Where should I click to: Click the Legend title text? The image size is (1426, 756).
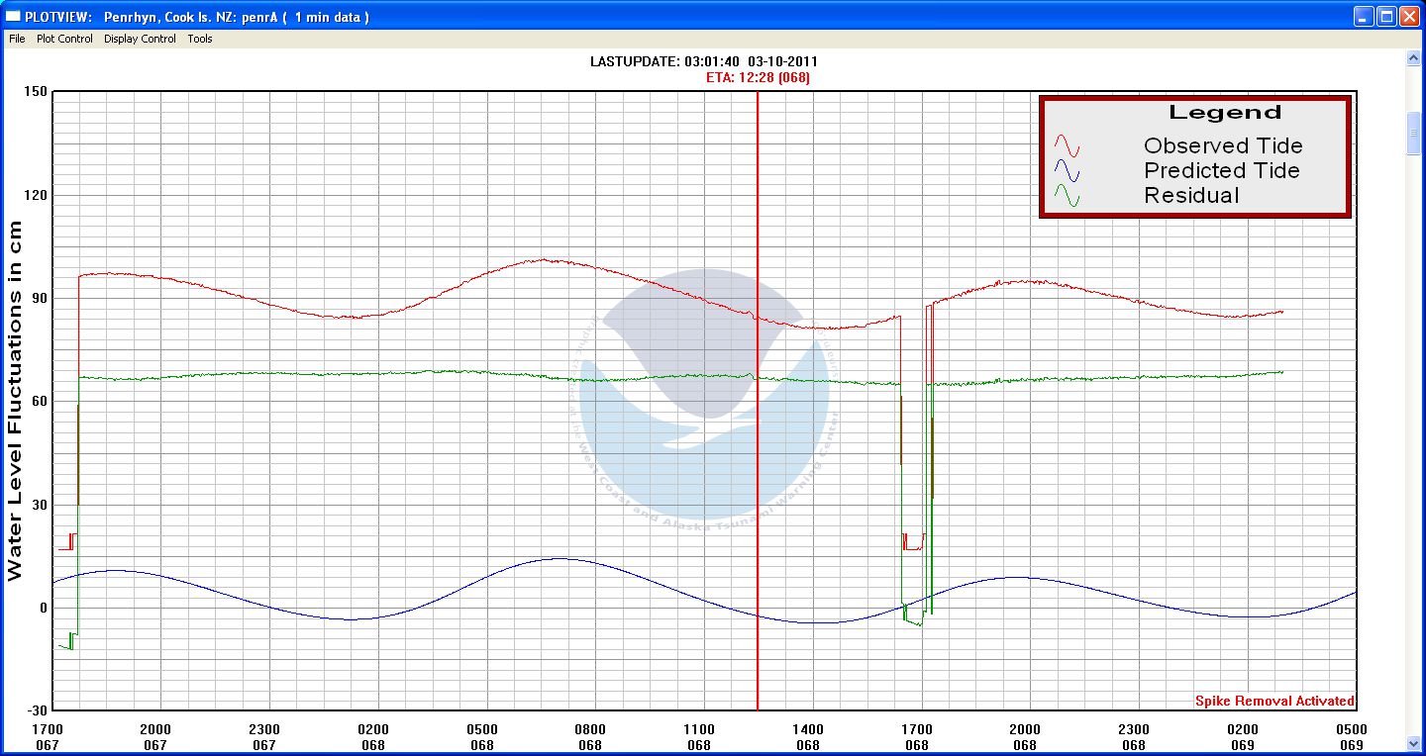pos(1225,112)
